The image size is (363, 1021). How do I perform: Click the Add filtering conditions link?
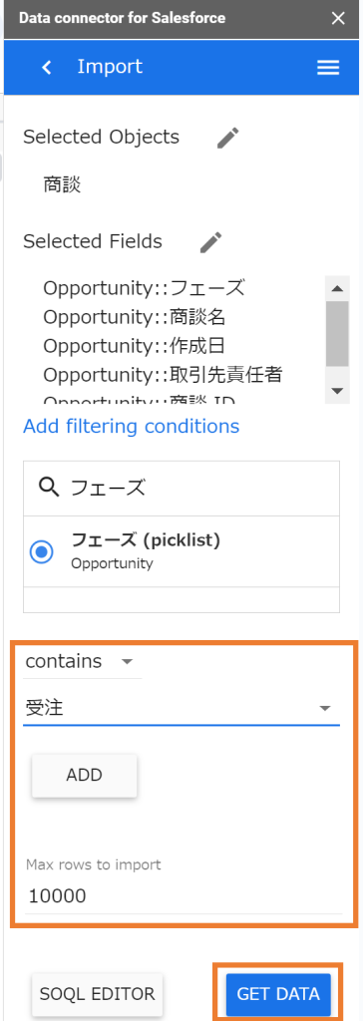(131, 427)
